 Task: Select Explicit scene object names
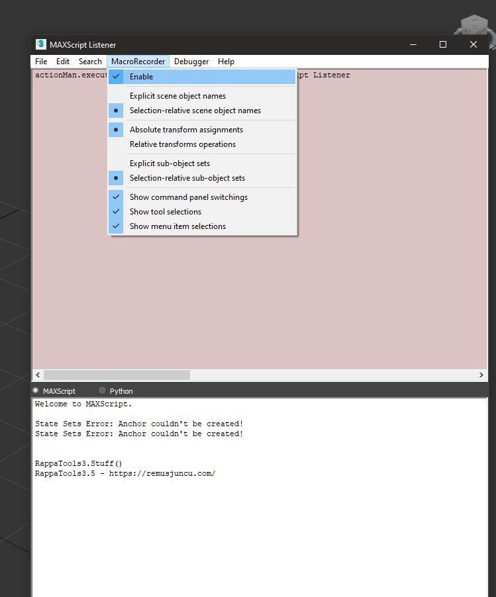(202, 96)
